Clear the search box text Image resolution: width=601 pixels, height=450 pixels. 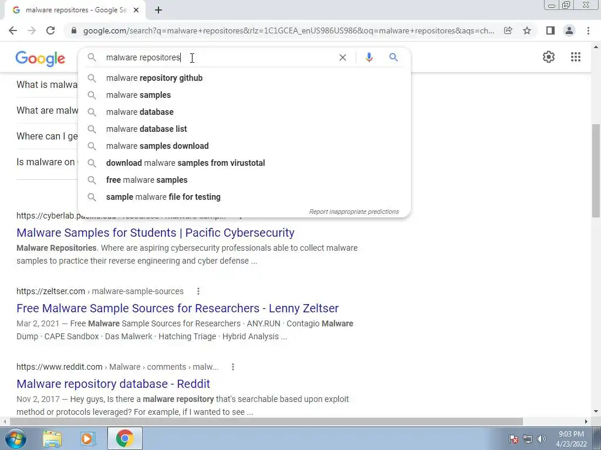coord(343,57)
